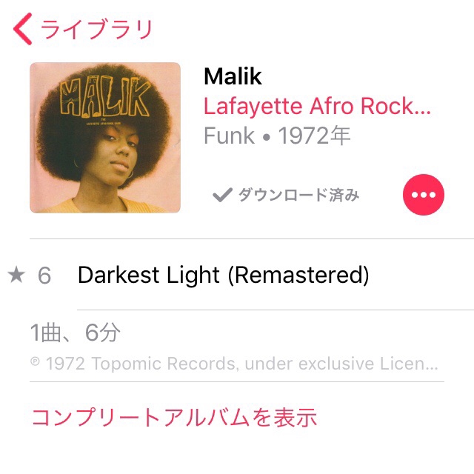The image size is (474, 474).
Task: Show the complete album via コンプリートアルバムを表示
Action: coord(174,417)
